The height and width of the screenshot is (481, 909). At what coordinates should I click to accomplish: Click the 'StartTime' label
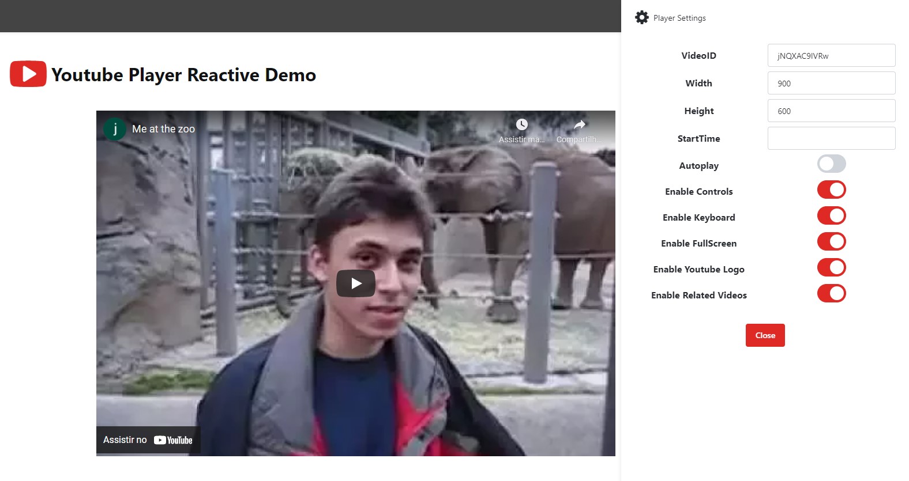(x=698, y=138)
